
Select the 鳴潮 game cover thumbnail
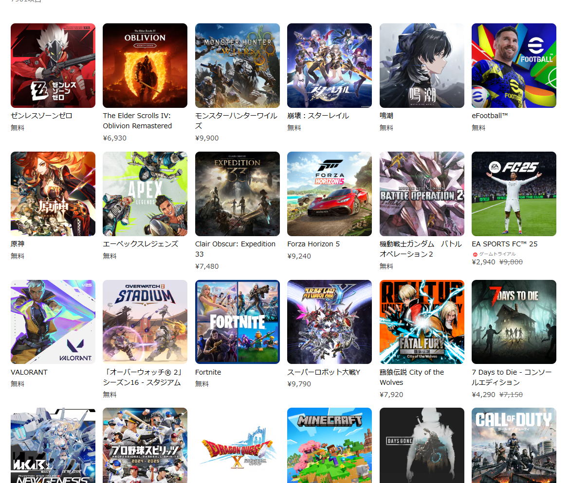pos(422,66)
